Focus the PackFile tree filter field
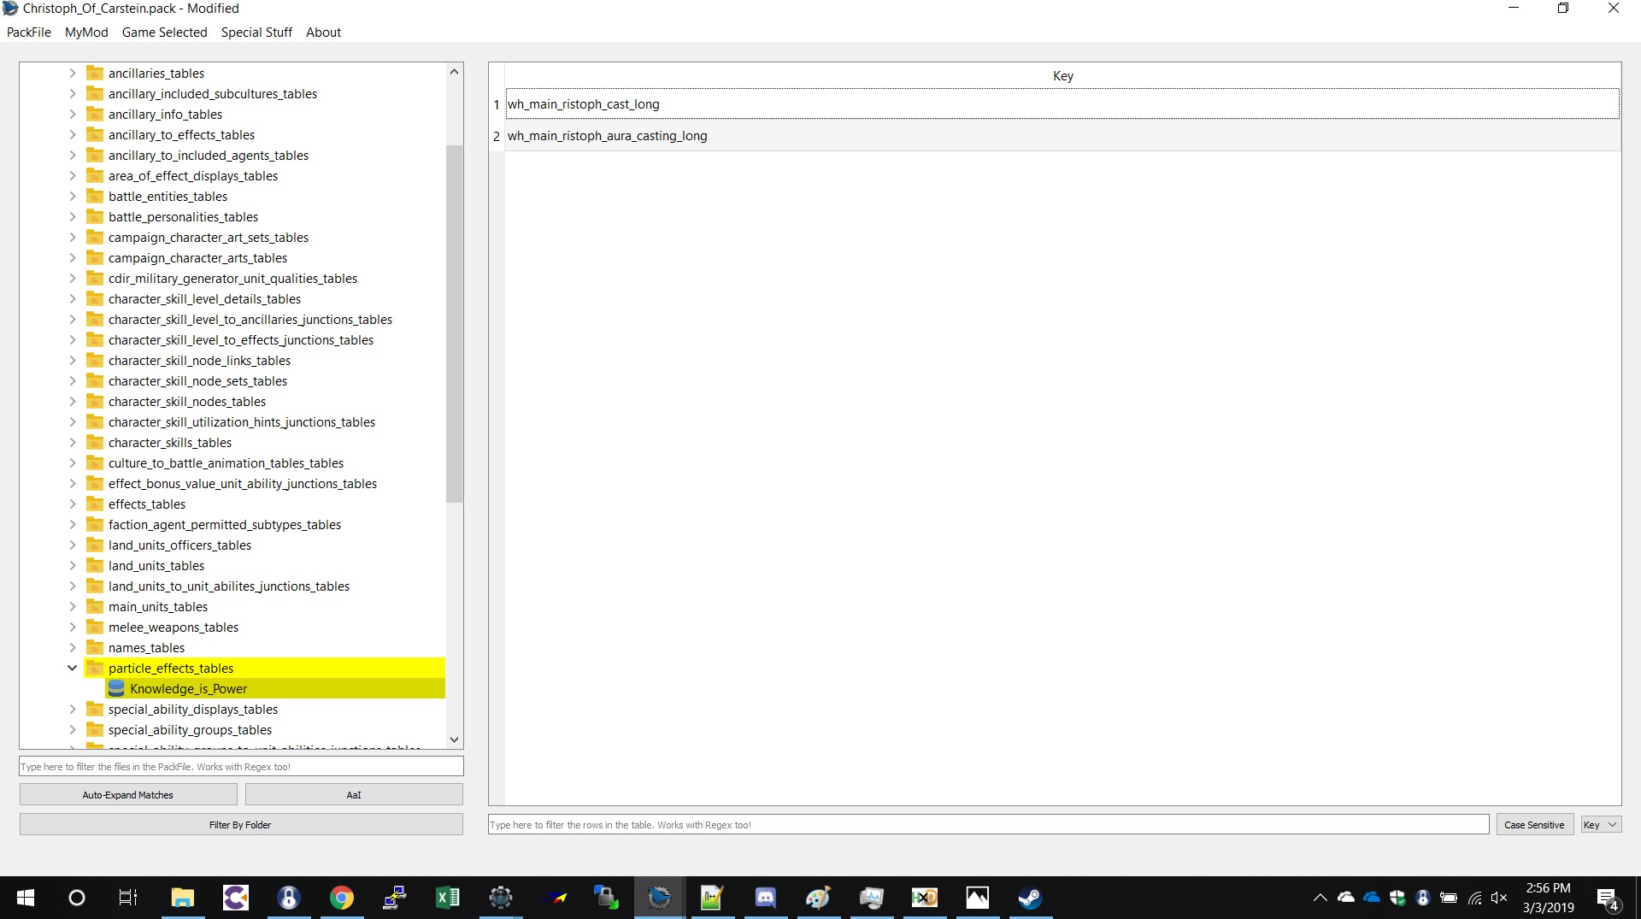 tap(241, 767)
